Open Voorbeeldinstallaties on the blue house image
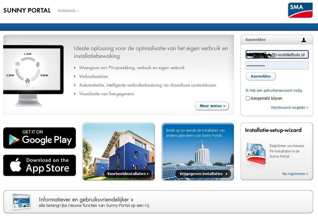 coord(128,174)
